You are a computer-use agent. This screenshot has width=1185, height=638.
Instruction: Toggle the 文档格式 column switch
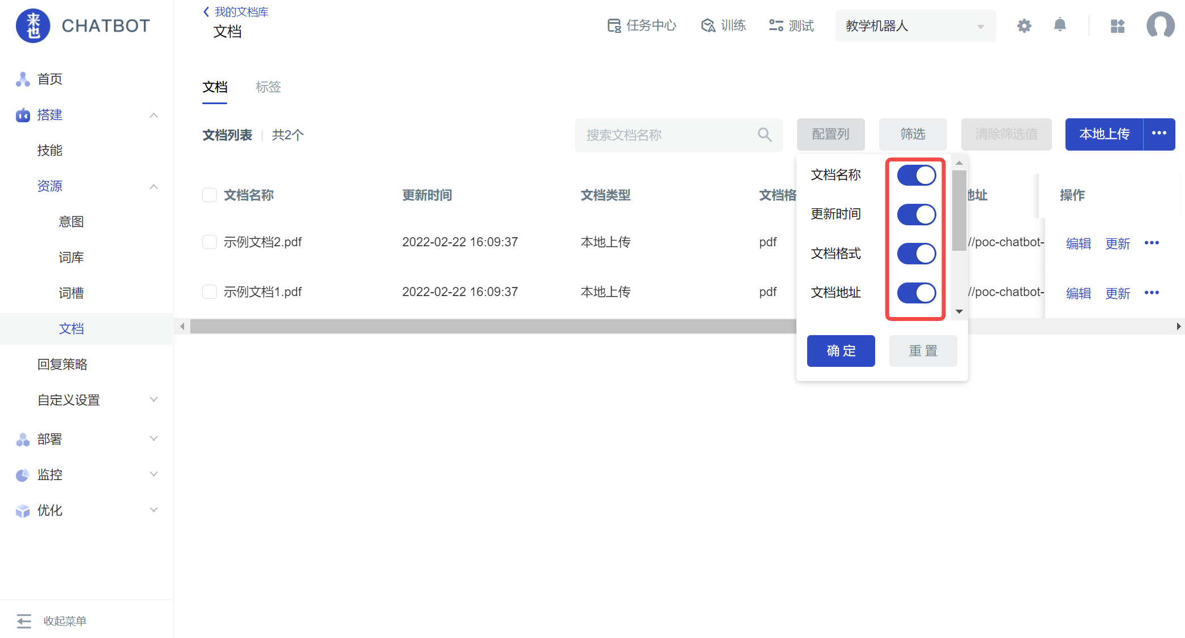[917, 254]
